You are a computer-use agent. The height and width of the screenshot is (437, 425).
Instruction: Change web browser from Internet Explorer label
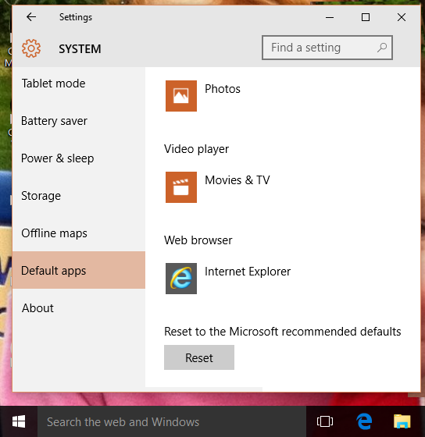248,272
